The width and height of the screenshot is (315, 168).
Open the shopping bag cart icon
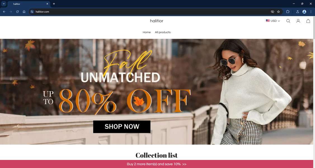(308, 21)
